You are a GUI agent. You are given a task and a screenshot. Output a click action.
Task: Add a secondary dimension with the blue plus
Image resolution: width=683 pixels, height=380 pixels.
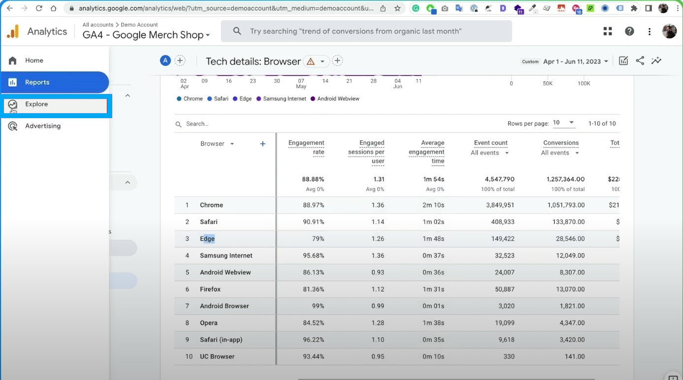coord(263,144)
